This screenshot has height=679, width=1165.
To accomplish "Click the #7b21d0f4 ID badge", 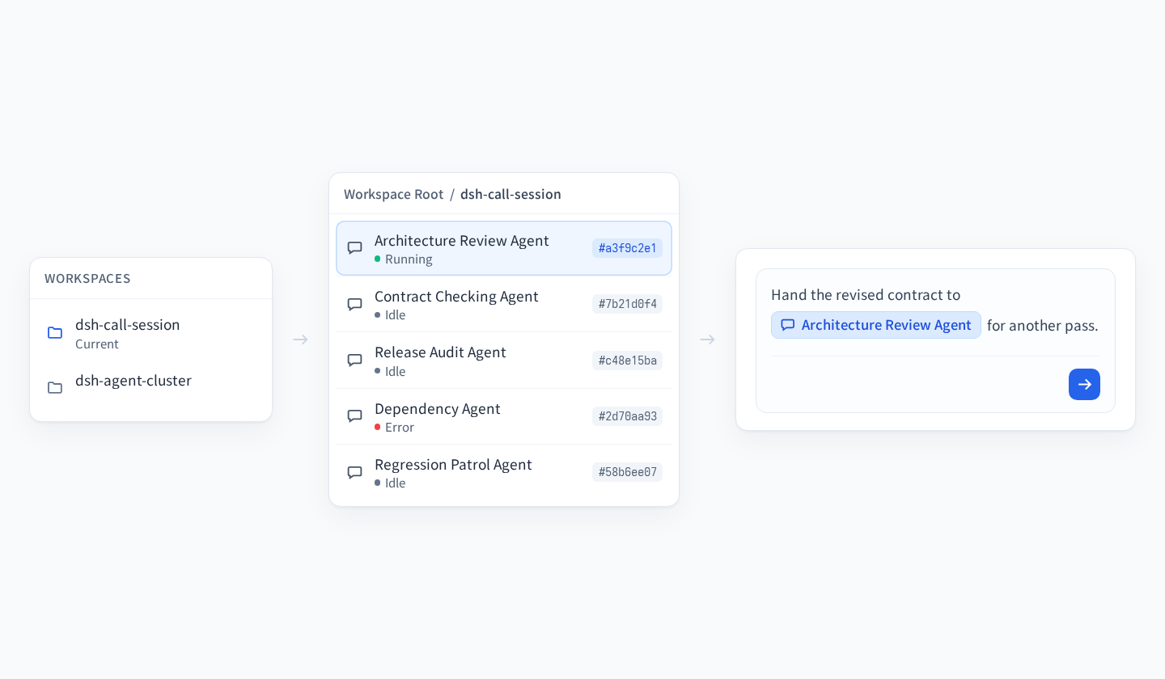I will tap(627, 304).
